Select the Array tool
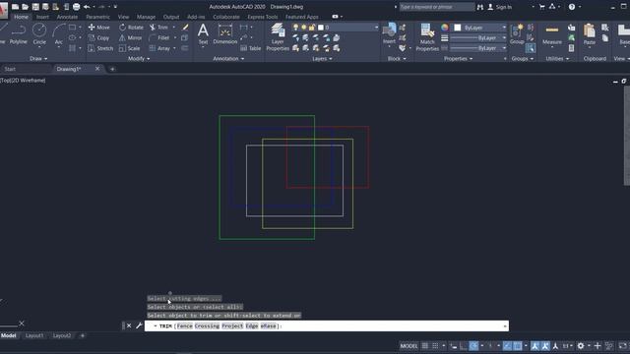This screenshot has height=354, width=630. click(159, 48)
